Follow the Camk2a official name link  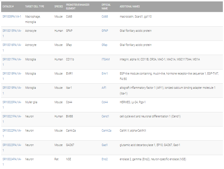(106, 130)
